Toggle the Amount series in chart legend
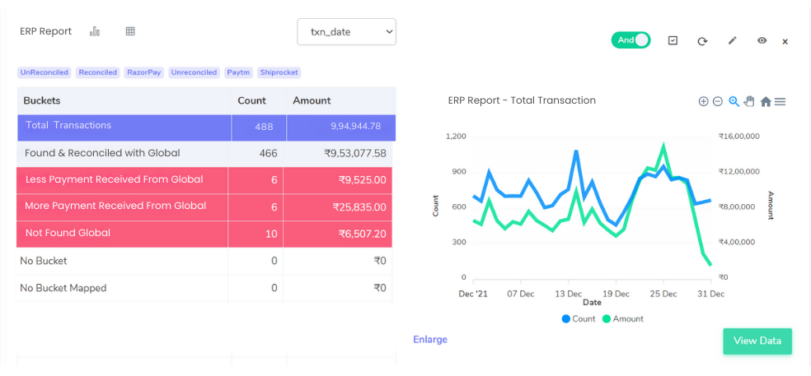Viewport: 811px width, 376px height. coord(622,318)
